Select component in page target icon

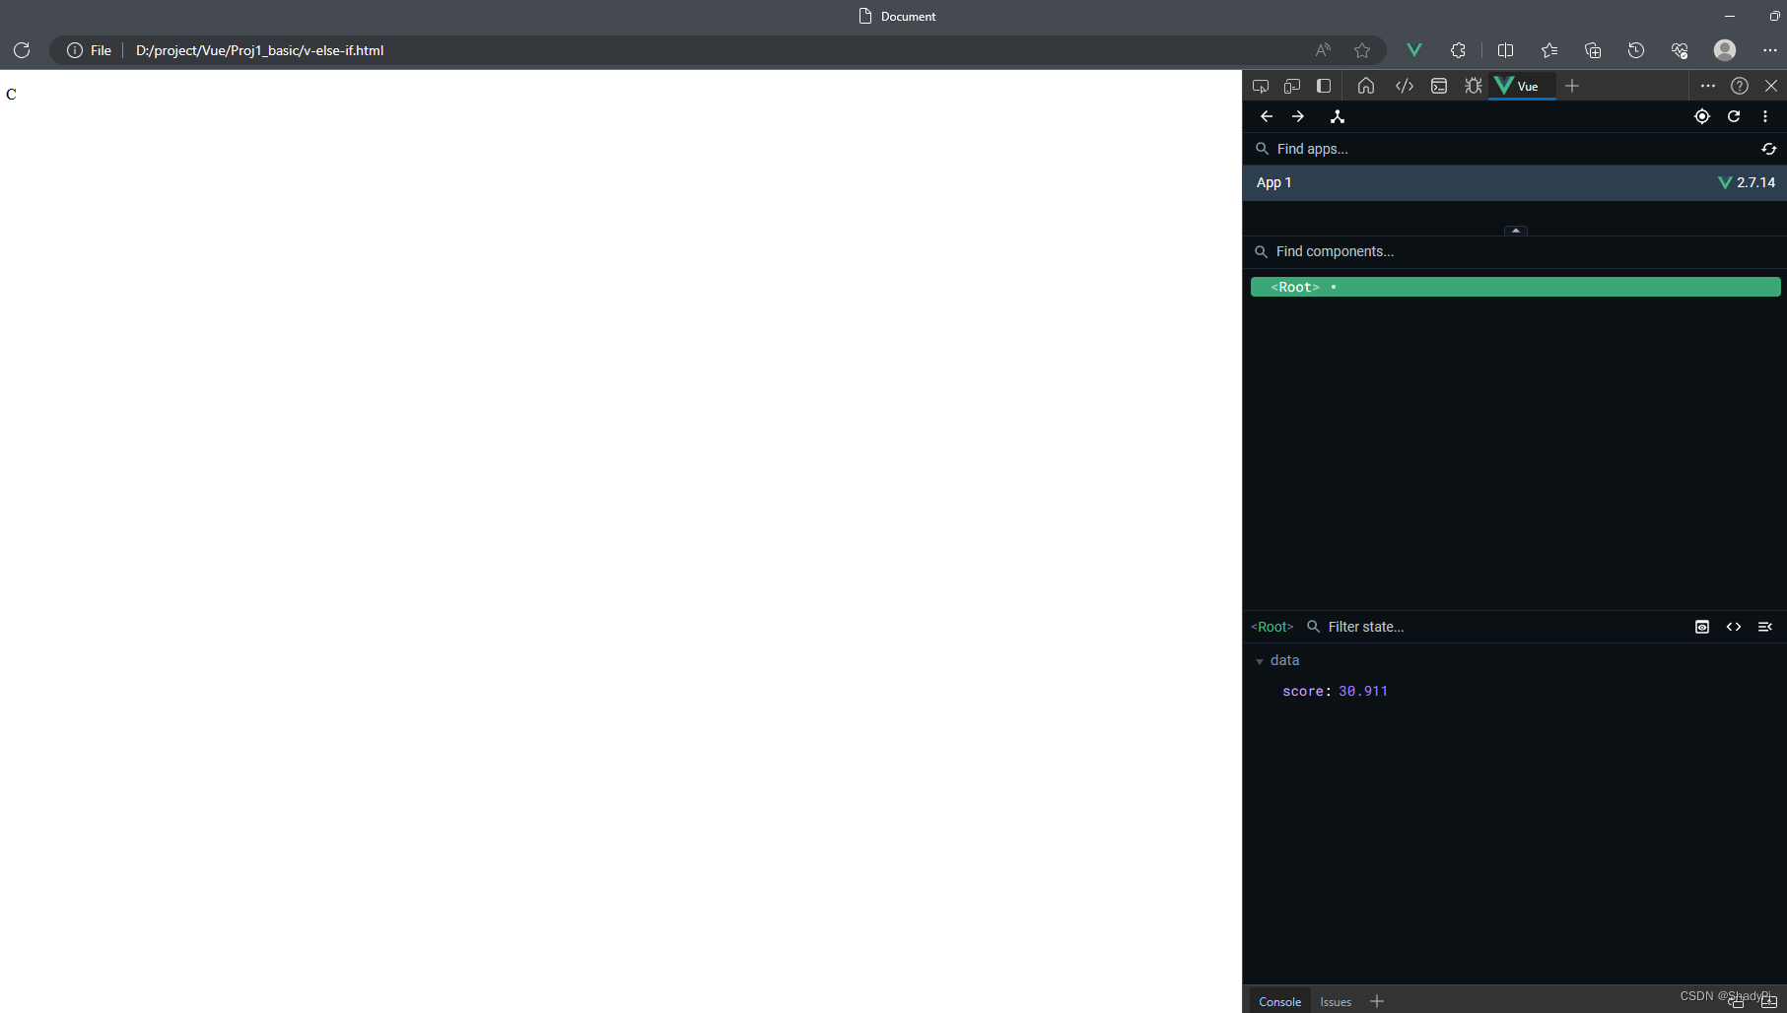point(1702,116)
